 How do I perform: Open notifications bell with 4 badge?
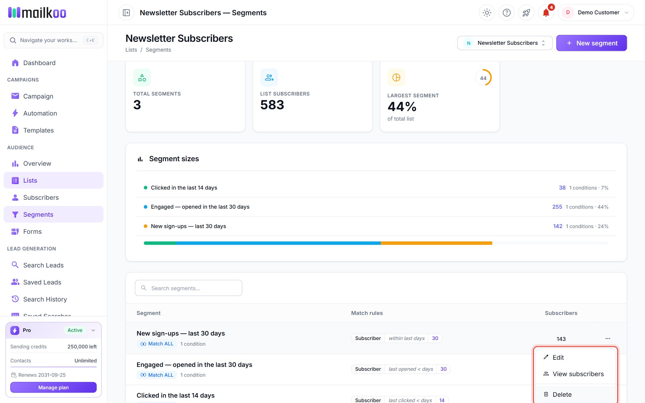tap(546, 13)
